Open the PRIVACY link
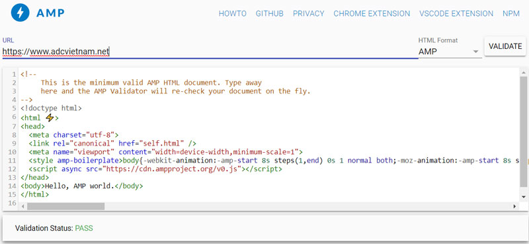Screen dimensions: 529x244 point(308,13)
